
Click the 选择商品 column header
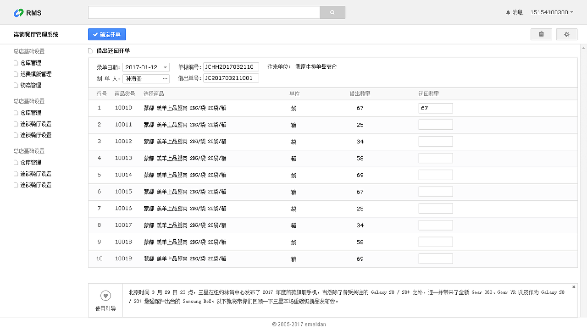154,94
